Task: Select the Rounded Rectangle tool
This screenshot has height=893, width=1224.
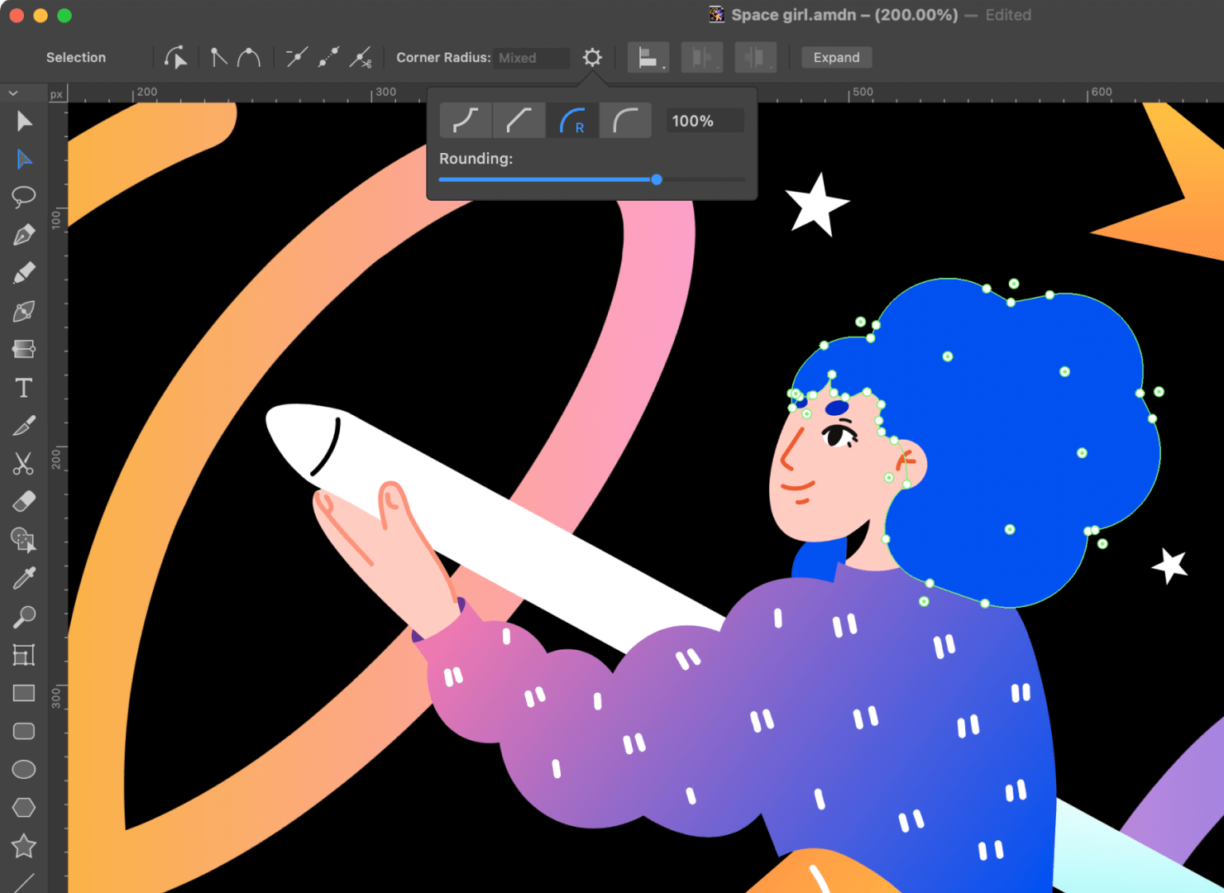Action: coord(24,731)
